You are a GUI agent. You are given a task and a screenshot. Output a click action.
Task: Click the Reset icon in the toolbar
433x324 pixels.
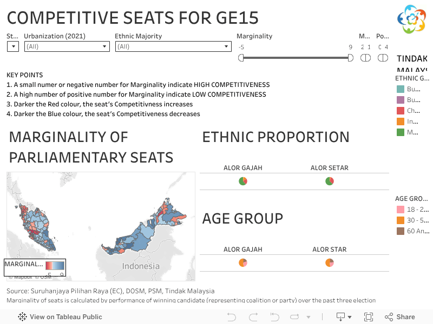(x=274, y=317)
